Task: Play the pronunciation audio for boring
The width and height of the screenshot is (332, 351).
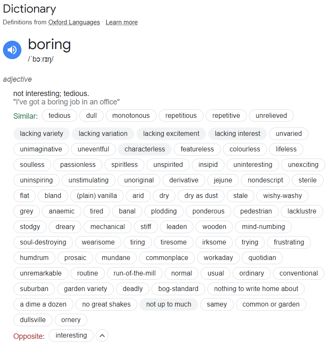Action: click(12, 50)
